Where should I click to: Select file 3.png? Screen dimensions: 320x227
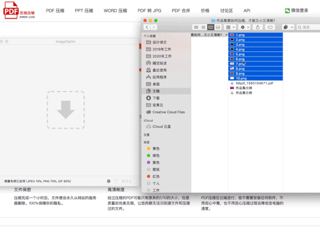(255, 45)
